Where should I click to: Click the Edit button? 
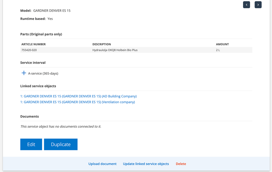pyautogui.click(x=31, y=144)
